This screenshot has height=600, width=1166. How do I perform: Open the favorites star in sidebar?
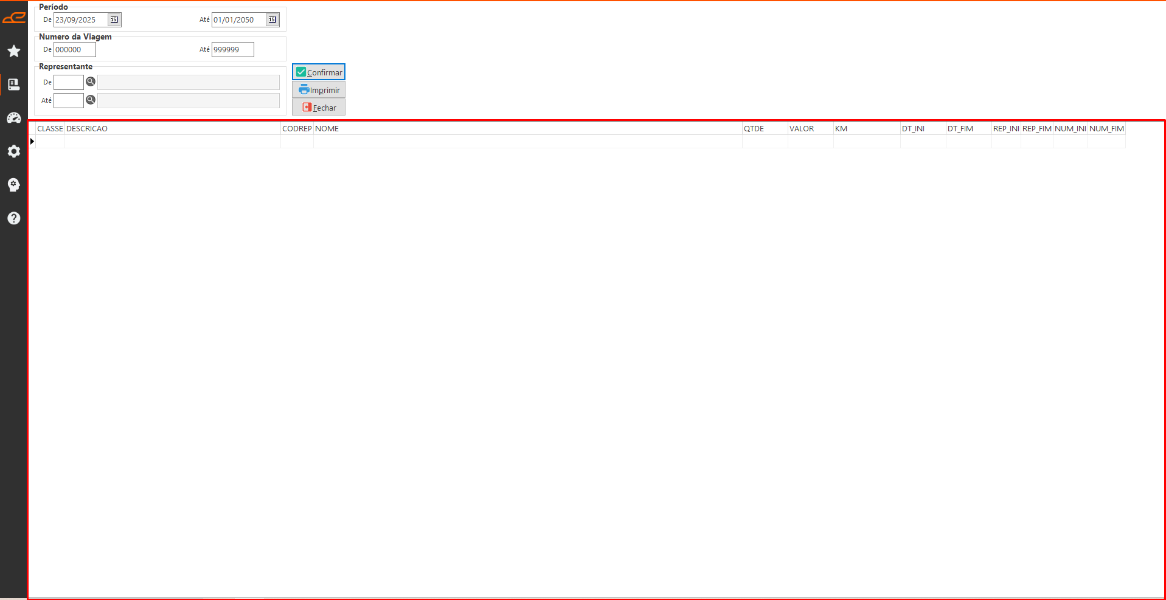pyautogui.click(x=13, y=51)
